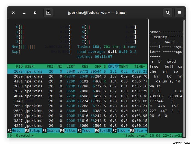The image size is (193, 146).
Task: Click the Swp usage meter
Action: coord(41,52)
